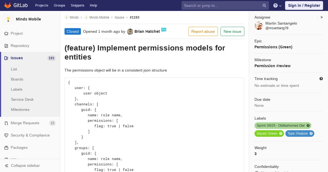Screen dimensions: 328x172
Task: Click the Collapse sidebar label
Action: [x=25, y=166]
